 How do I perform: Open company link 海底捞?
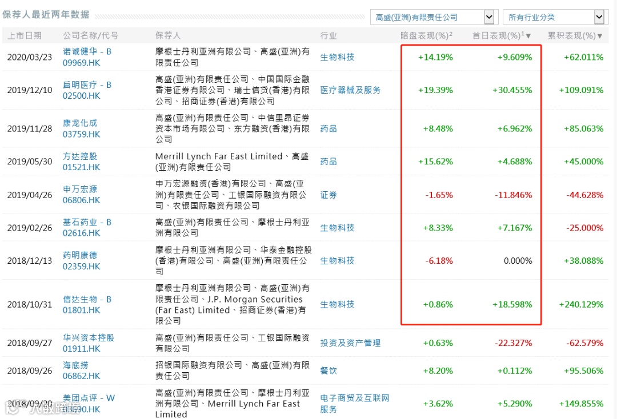click(x=75, y=365)
